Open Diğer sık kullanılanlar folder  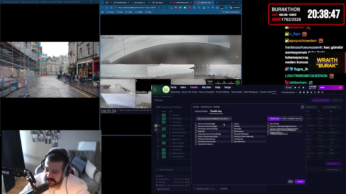pyautogui.click(x=231, y=12)
